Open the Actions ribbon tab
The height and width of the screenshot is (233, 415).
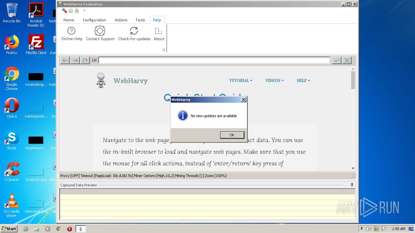point(121,20)
